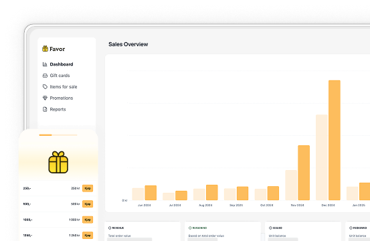Click Kjøp button for 250 kr

click(x=88, y=188)
